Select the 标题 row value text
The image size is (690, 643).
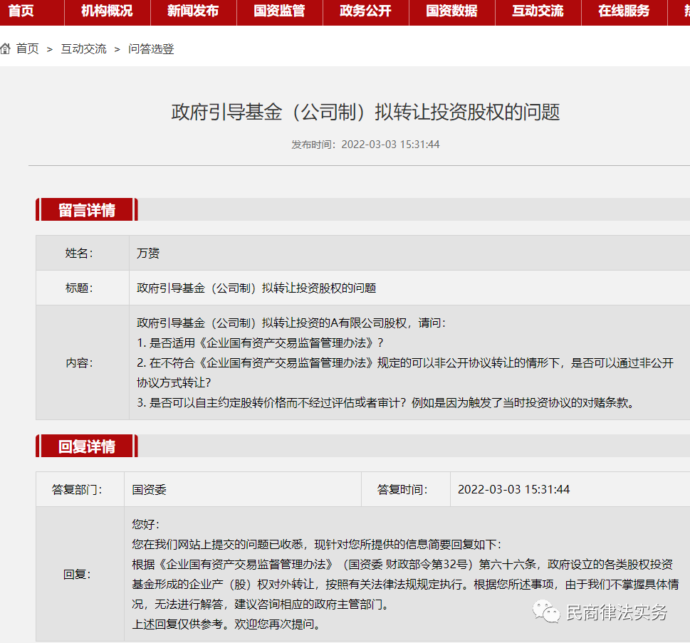(x=256, y=288)
